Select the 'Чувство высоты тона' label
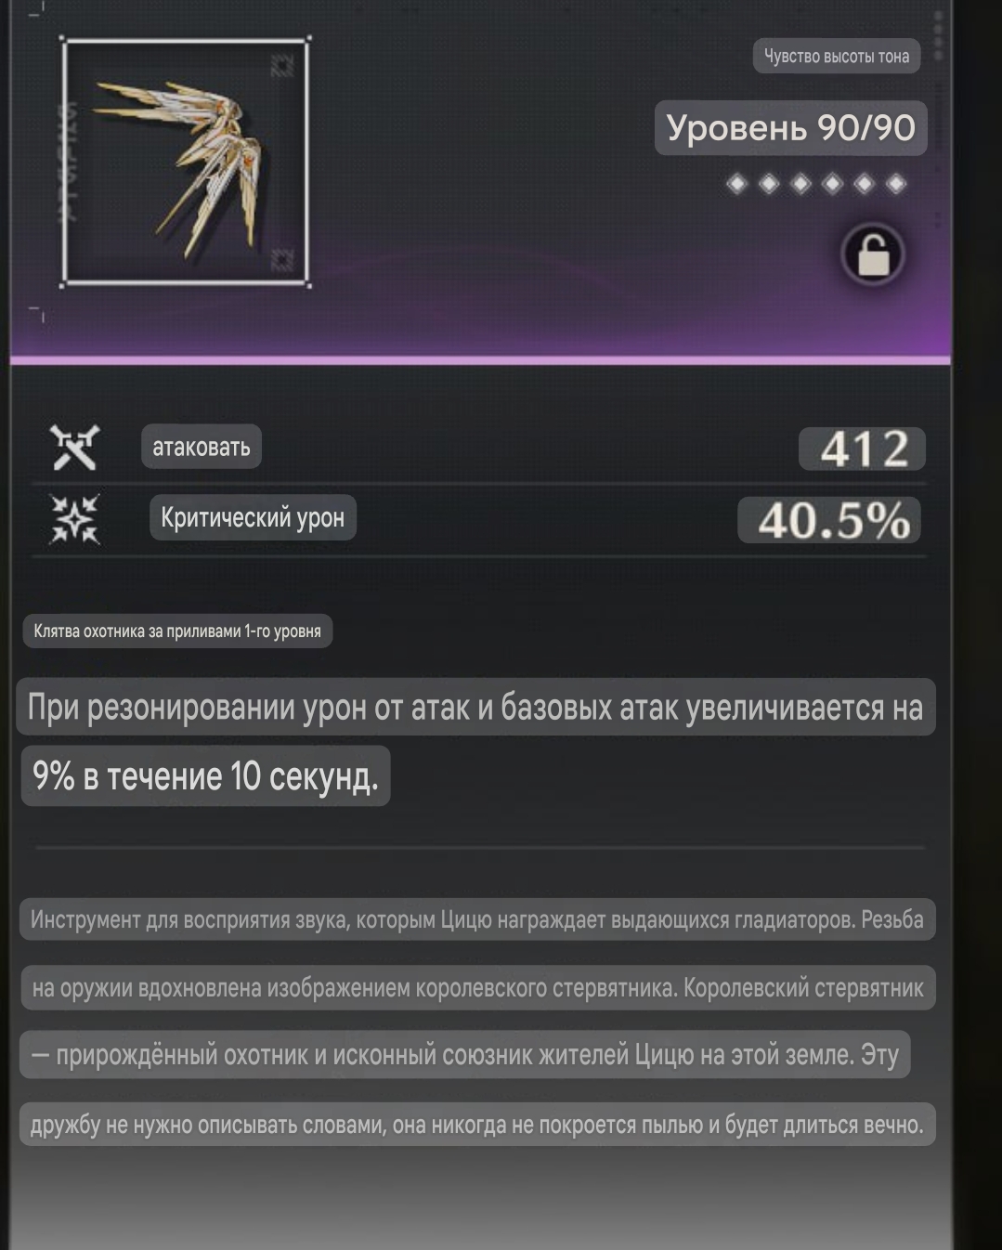1002x1250 pixels. (x=837, y=56)
